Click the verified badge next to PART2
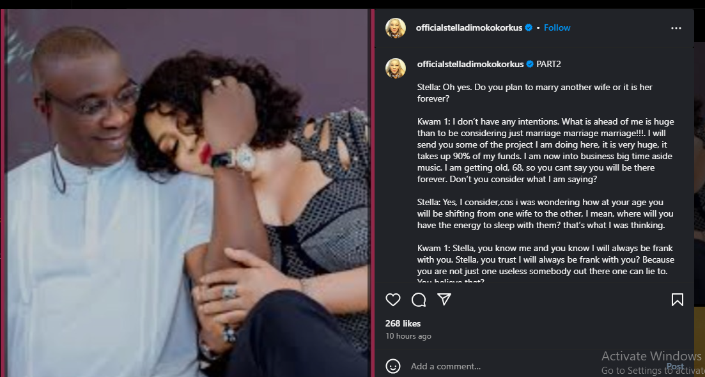 (529, 65)
